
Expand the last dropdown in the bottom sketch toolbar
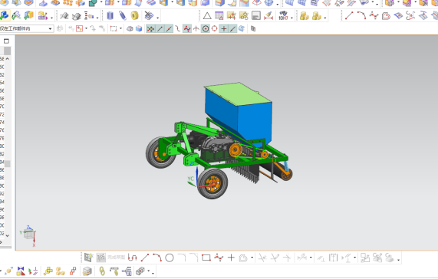[x=398, y=260]
